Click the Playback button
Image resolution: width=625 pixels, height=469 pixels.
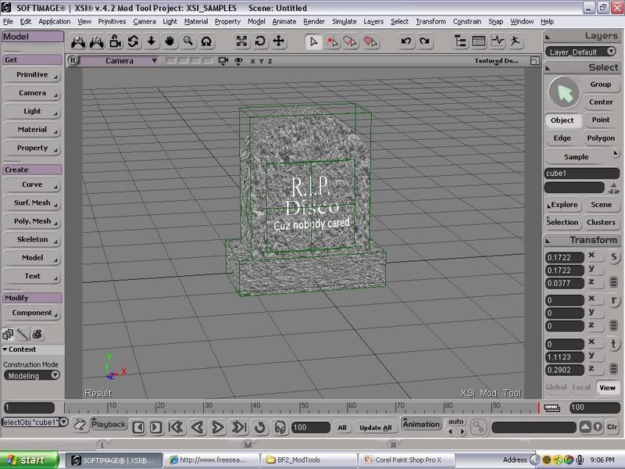[109, 424]
